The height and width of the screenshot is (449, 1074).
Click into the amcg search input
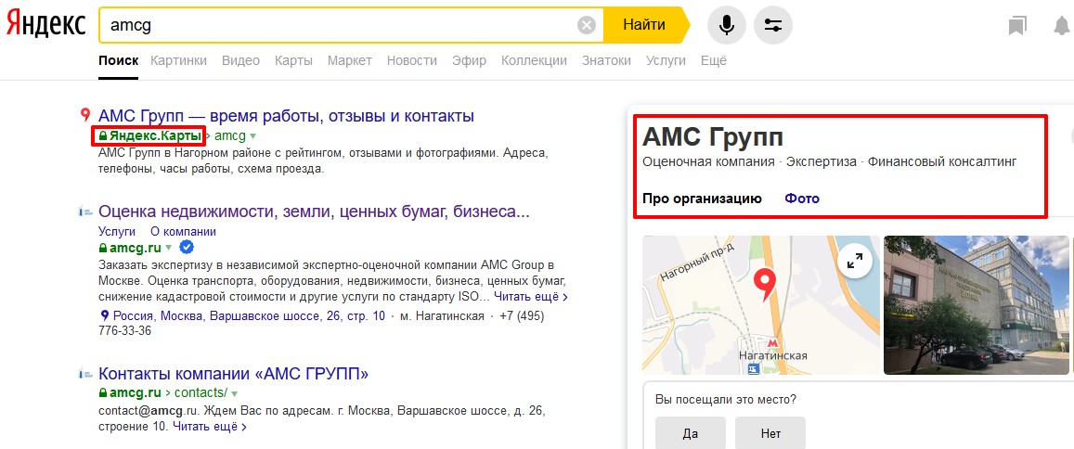(339, 26)
